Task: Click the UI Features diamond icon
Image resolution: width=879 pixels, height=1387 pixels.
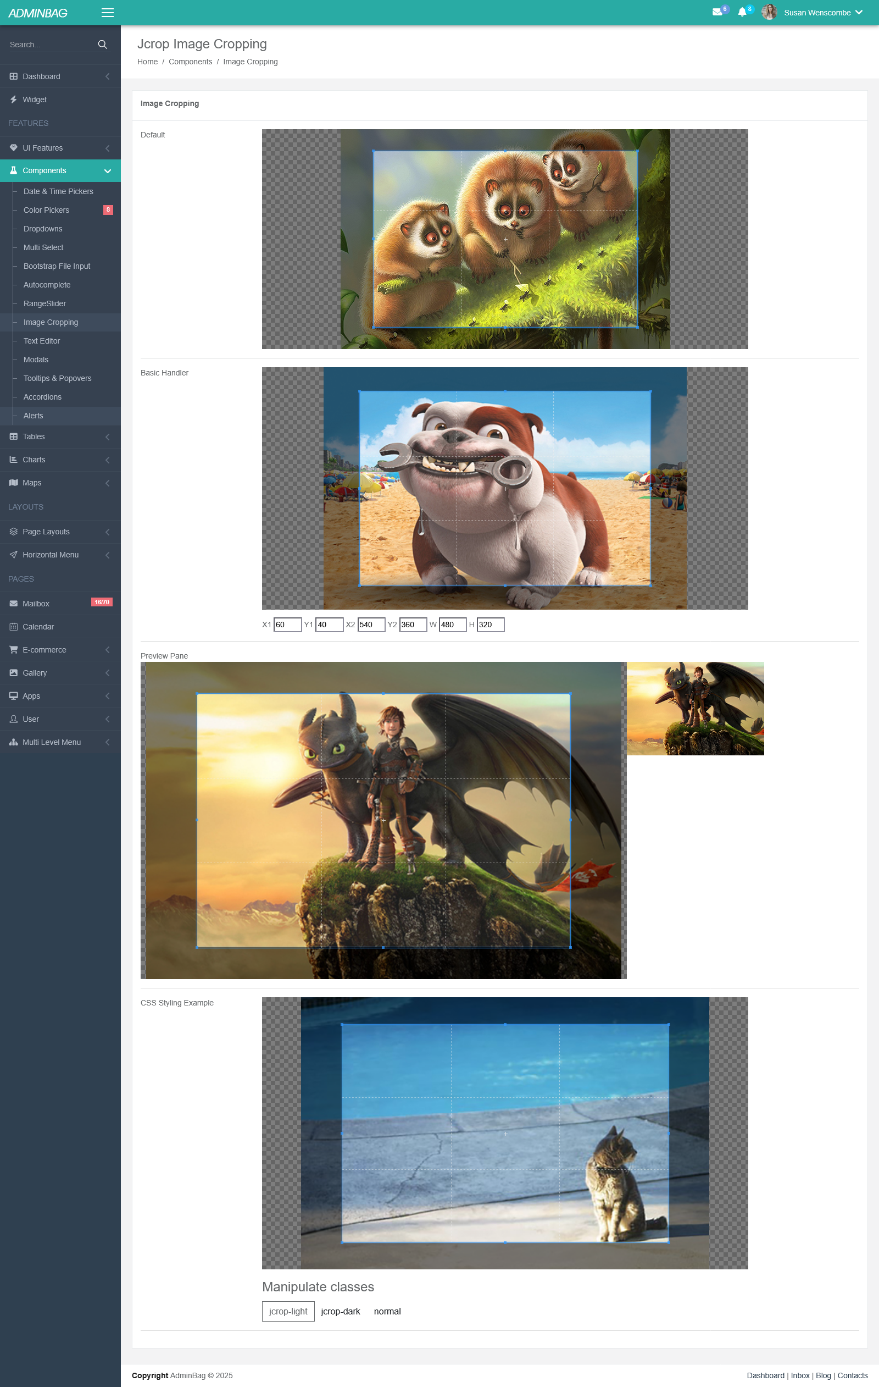Action: tap(13, 148)
